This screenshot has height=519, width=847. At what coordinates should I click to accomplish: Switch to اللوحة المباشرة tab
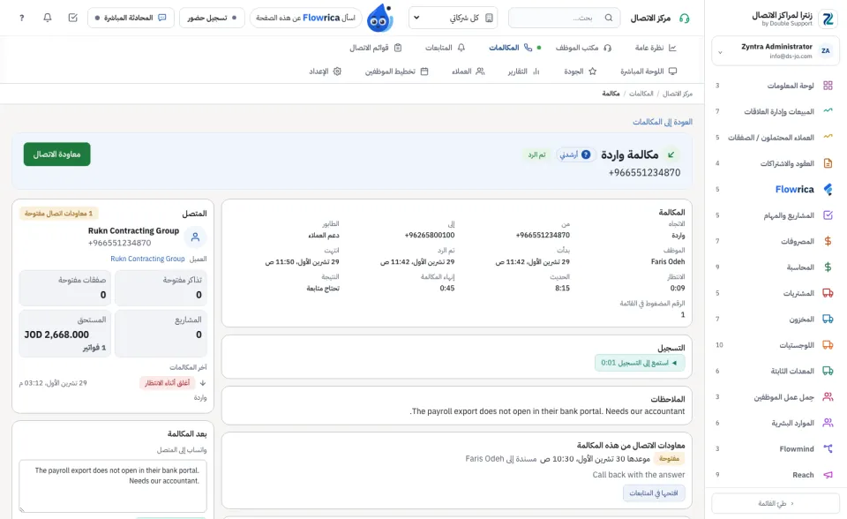click(648, 71)
